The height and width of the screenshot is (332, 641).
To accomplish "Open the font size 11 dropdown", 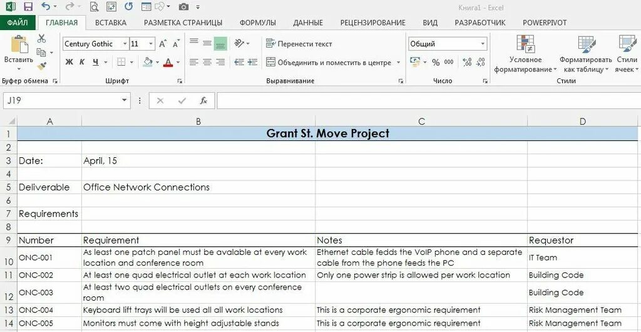I will [x=151, y=44].
